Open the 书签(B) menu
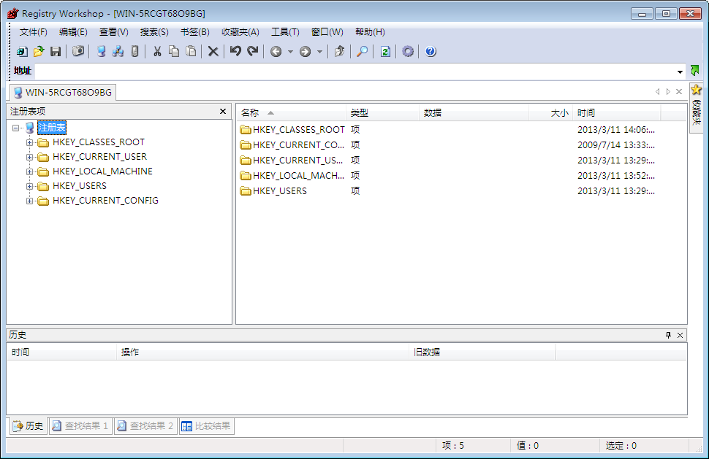This screenshot has width=709, height=459. pyautogui.click(x=195, y=32)
